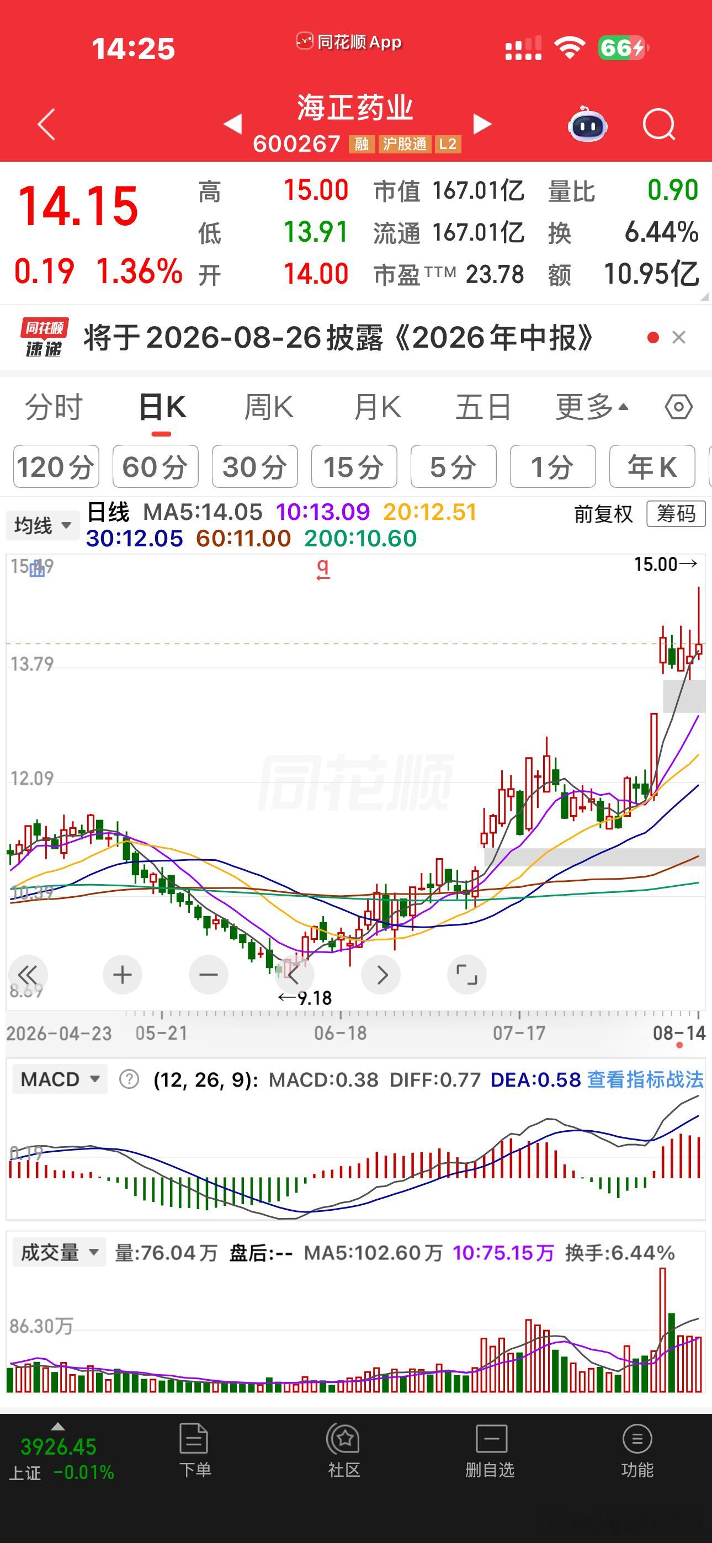
Task: Tap the 同花顺速递 logo icon
Action: [x=44, y=337]
